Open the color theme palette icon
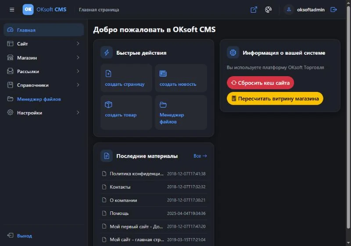This screenshot has width=351, height=246. pyautogui.click(x=268, y=10)
